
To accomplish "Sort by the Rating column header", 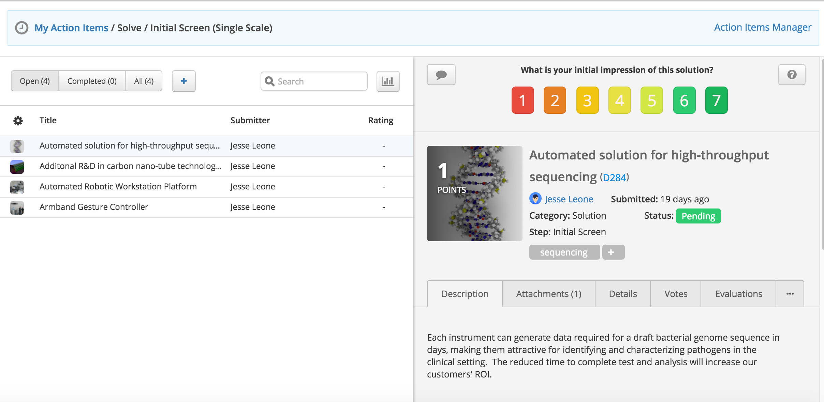I will click(381, 120).
